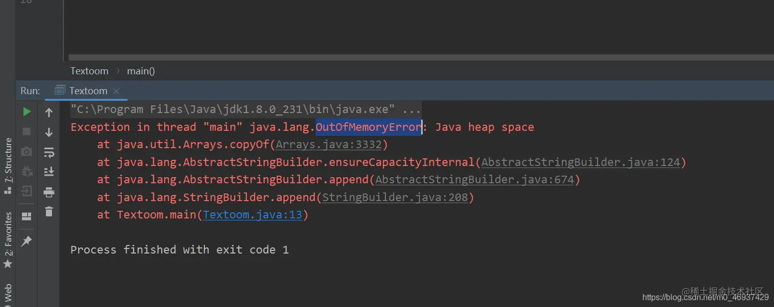The height and width of the screenshot is (307, 774).
Task: Click the Scroll to End icon
Action: 49,172
